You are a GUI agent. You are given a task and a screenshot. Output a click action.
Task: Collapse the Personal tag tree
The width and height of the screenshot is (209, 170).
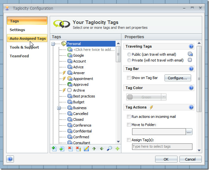pos(53,44)
